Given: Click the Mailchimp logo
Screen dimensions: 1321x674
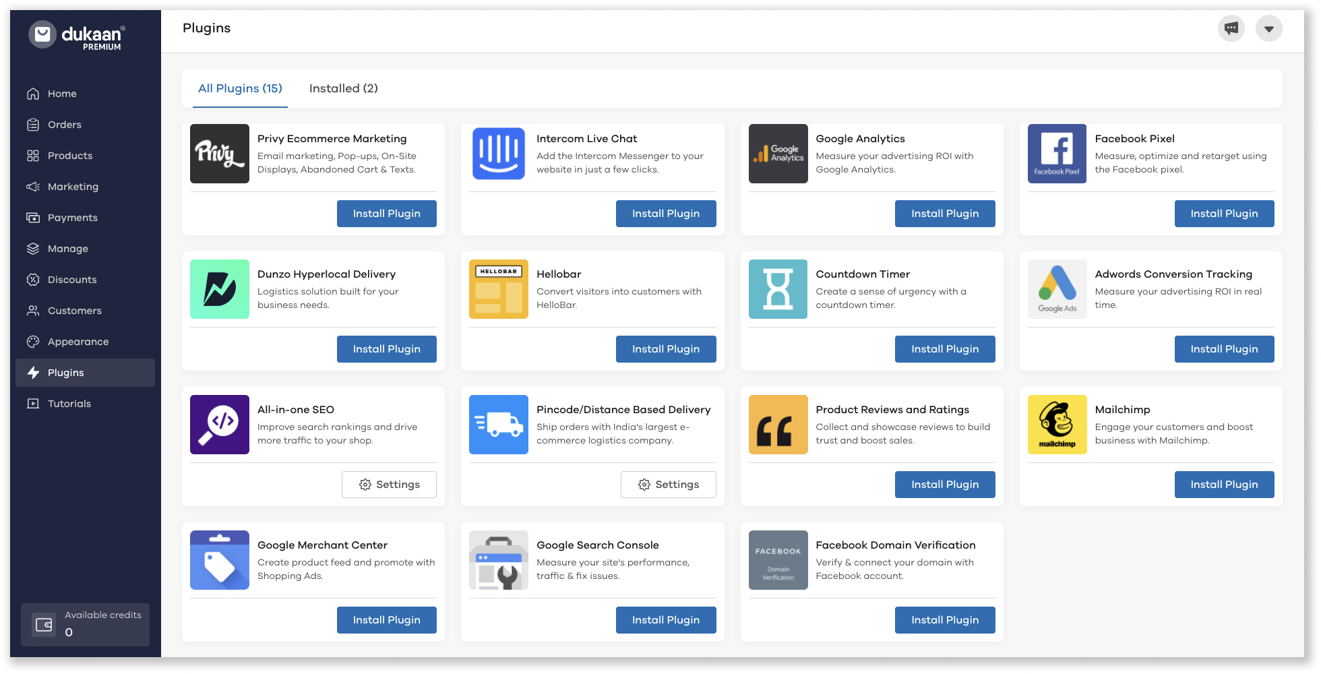Looking at the screenshot, I should (x=1057, y=425).
